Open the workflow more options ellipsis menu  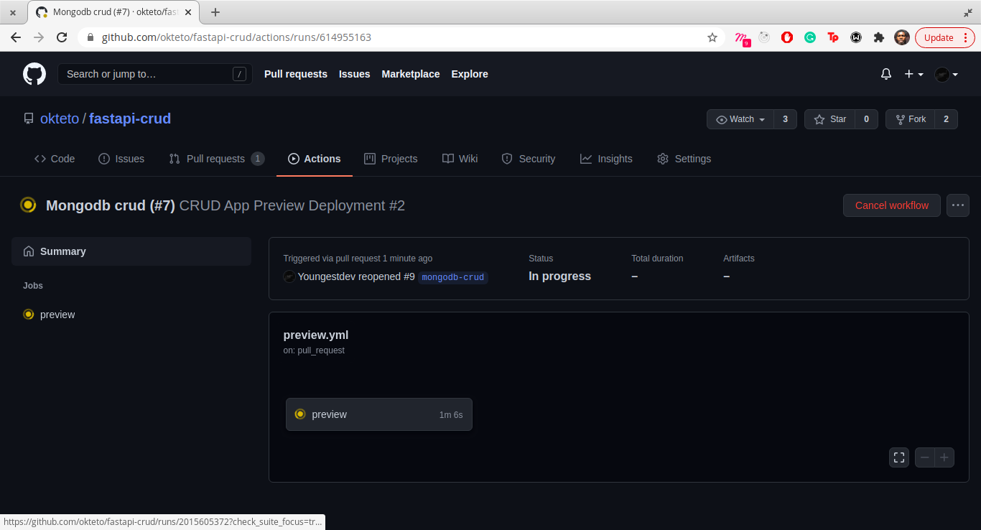[x=958, y=205]
